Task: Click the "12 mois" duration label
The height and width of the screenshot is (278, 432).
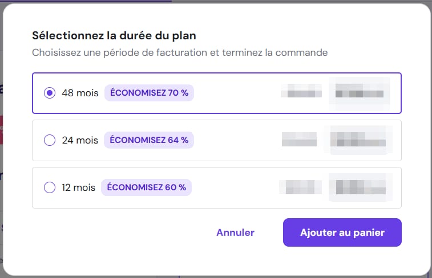Action: [79, 187]
